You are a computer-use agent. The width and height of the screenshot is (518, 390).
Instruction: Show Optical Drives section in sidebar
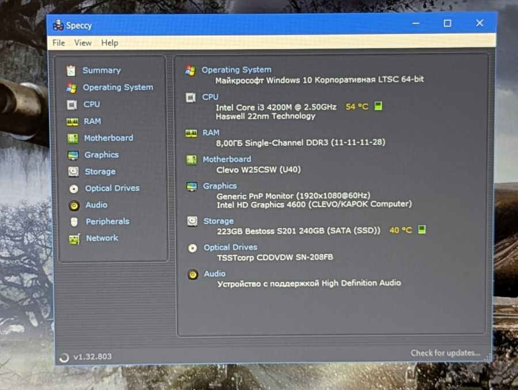point(112,188)
